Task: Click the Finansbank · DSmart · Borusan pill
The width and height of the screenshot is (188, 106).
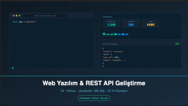Action: coord(94,98)
